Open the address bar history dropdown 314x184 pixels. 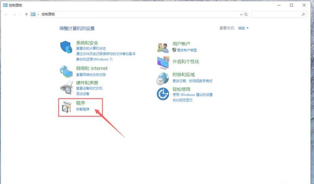[x=241, y=14]
